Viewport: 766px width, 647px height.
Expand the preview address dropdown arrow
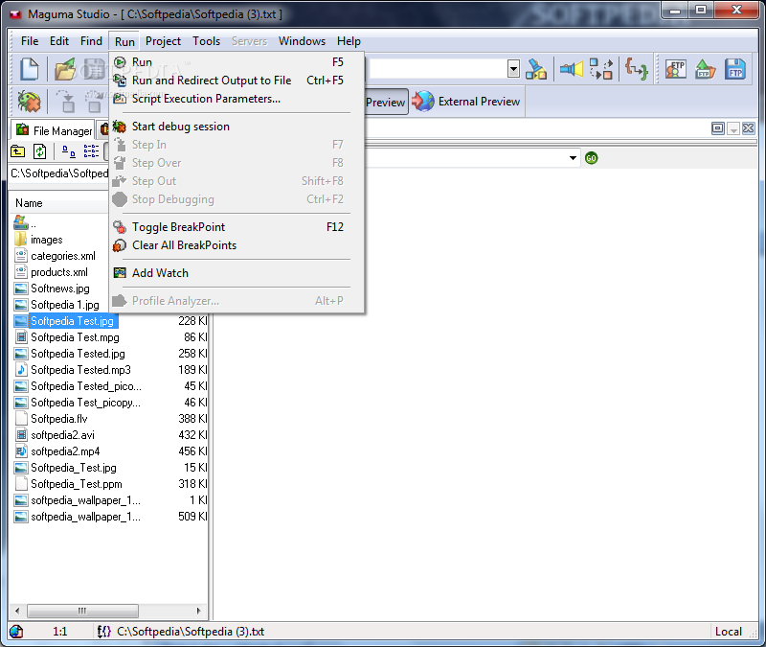[x=573, y=158]
